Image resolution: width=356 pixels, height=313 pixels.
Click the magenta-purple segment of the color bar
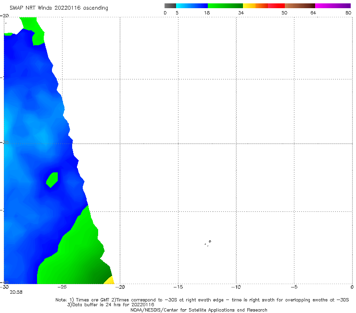point(333,6)
